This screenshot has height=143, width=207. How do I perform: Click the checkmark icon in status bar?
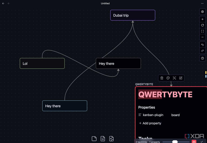pyautogui.click(x=202, y=142)
